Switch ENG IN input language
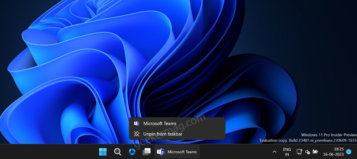The image size is (357, 159). click(287, 152)
